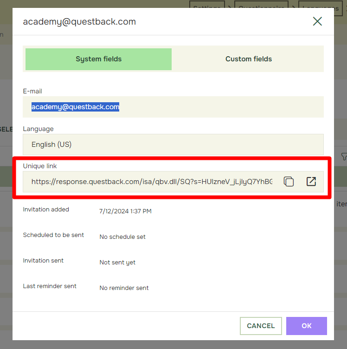Open the Language dropdown showing English (US)
The image size is (347, 349).
[x=173, y=145]
